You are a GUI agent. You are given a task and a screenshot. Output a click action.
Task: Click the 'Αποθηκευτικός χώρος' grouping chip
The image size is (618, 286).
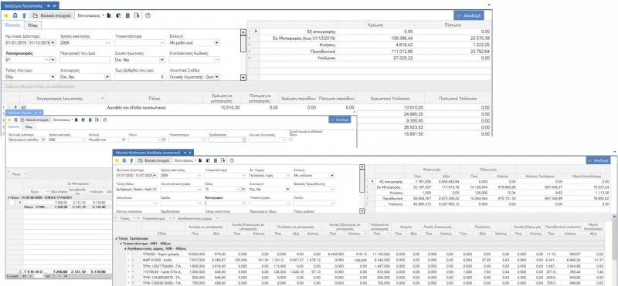pyautogui.click(x=199, y=217)
